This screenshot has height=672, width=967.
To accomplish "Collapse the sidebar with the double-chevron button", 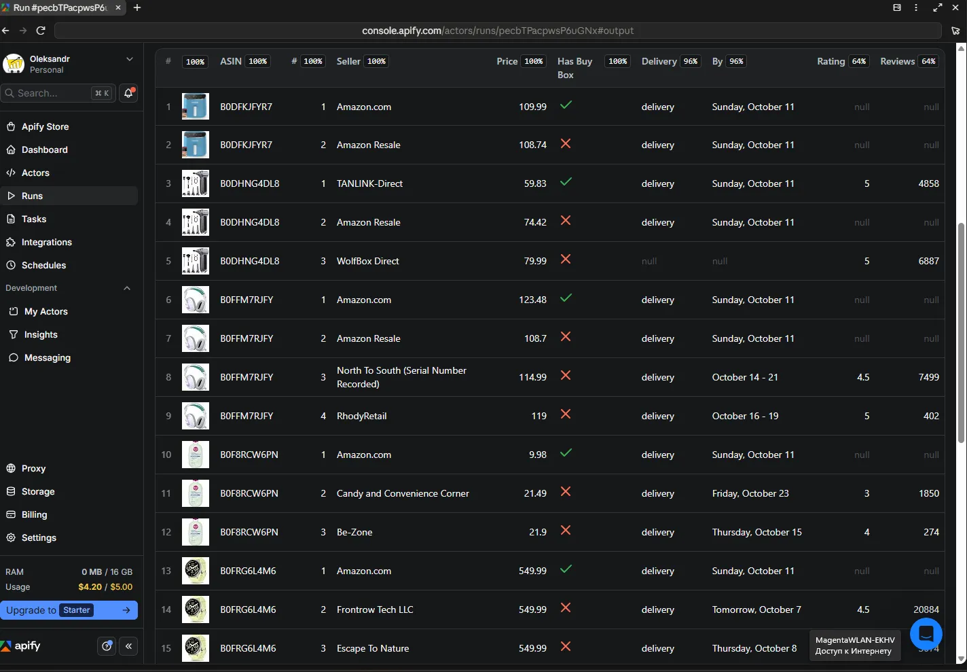I will 129,646.
